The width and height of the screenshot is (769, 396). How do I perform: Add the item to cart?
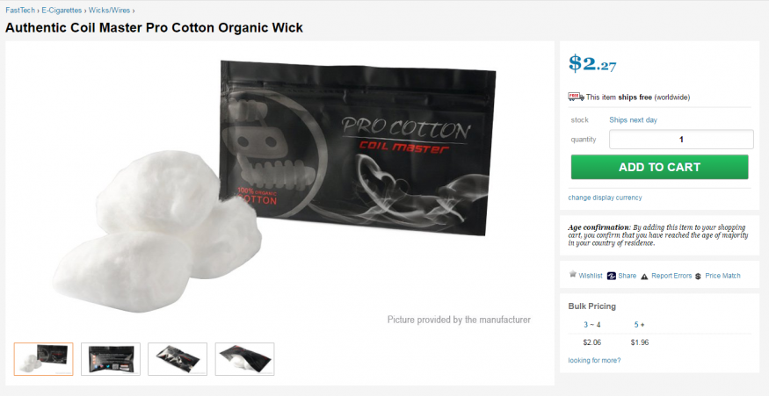[x=660, y=167]
